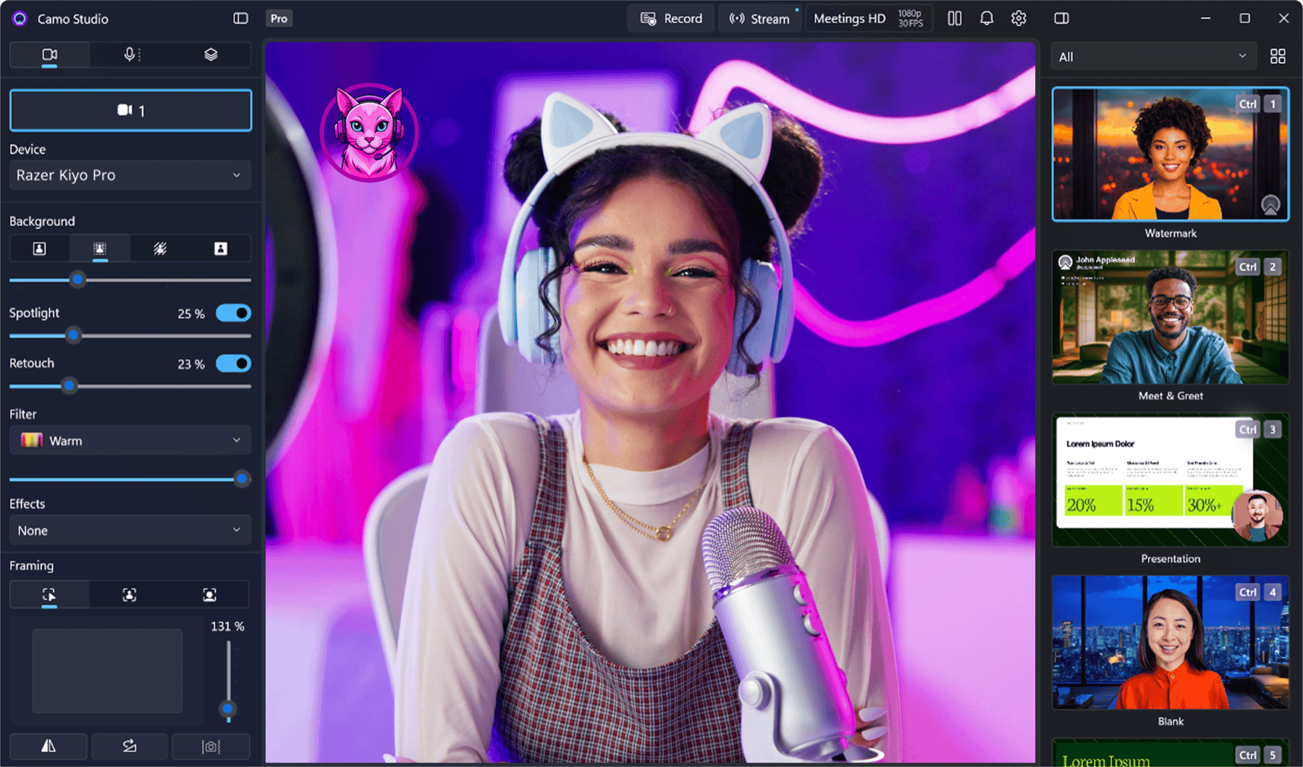This screenshot has height=767, width=1303.
Task: Maximize the Camo Studio window
Action: pyautogui.click(x=1244, y=18)
